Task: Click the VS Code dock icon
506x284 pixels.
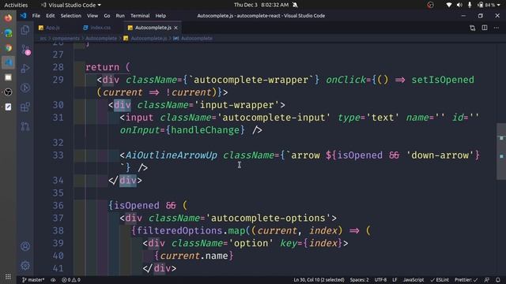Action: tap(8, 62)
